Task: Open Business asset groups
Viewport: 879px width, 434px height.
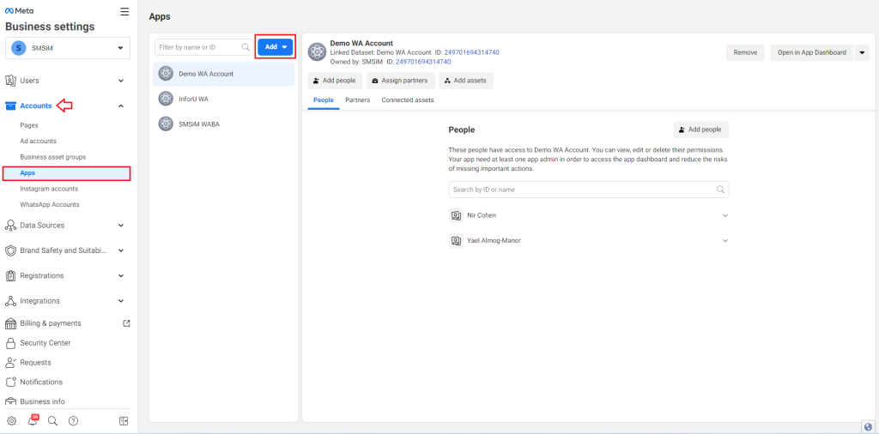Action: pyautogui.click(x=52, y=157)
